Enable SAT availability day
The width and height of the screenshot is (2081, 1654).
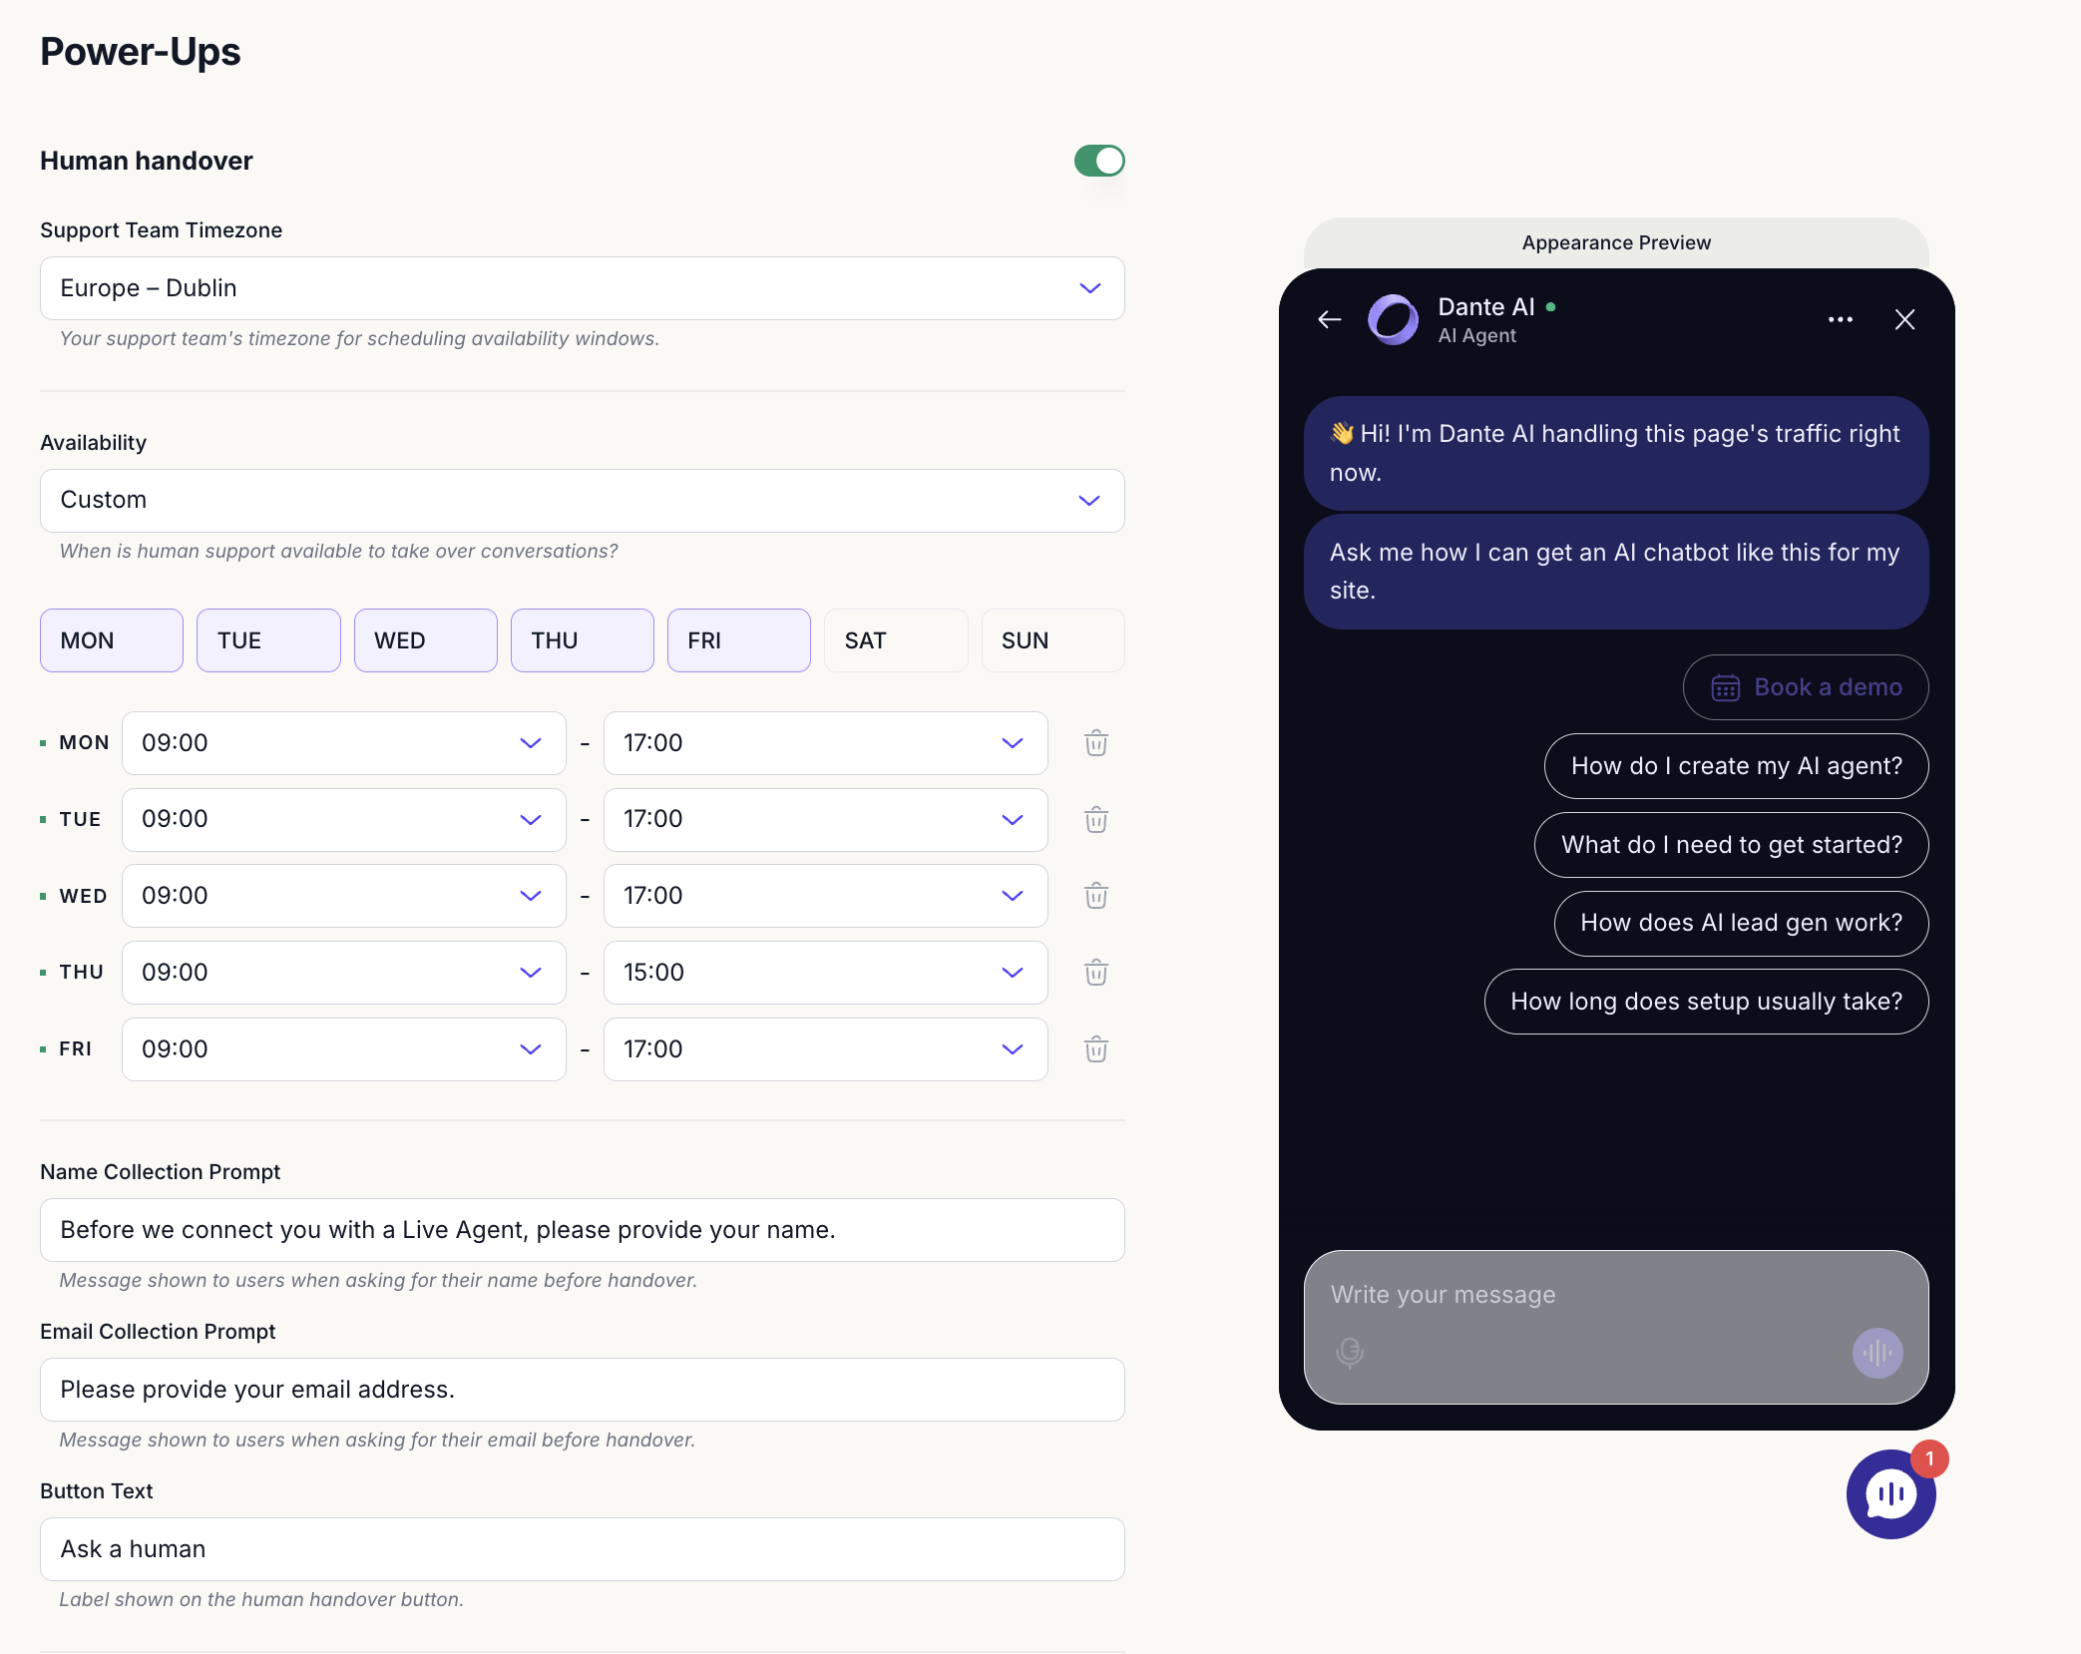coord(895,640)
